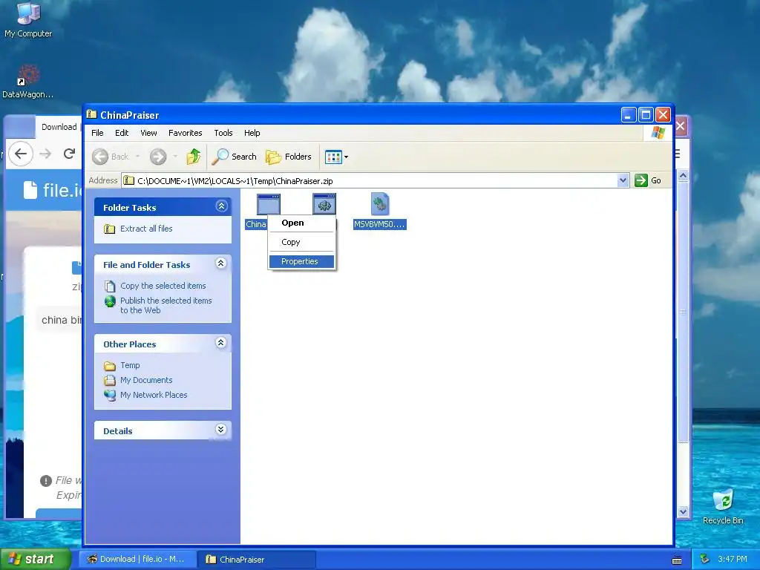Click the ChinaPraiser taskbar button
This screenshot has height=570, width=760.
pos(257,560)
